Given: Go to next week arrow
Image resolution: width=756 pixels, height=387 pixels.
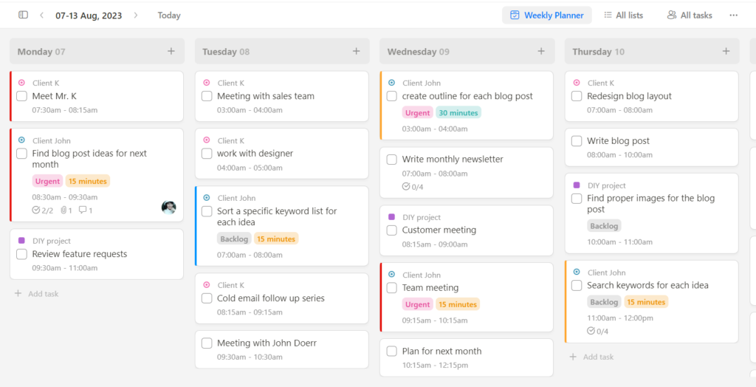Looking at the screenshot, I should click(136, 15).
